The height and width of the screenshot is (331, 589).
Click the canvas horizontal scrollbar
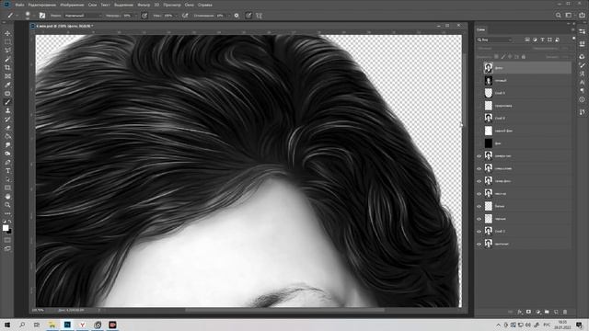pyautogui.click(x=284, y=311)
